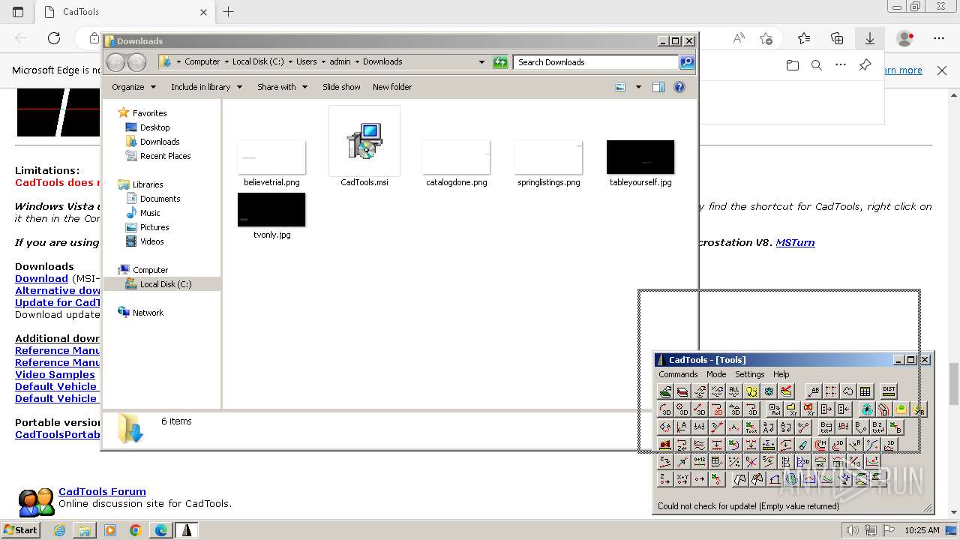This screenshot has height=540, width=960.
Task: Click the red curve M icon
Action: click(x=820, y=445)
